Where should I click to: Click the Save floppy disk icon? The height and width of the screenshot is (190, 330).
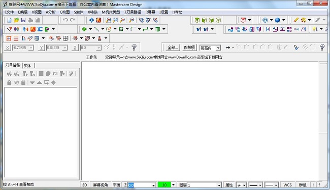(x=23, y=20)
